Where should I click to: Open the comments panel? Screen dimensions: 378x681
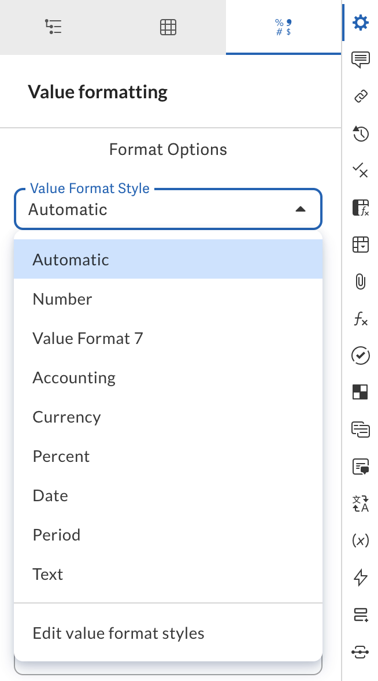(360, 60)
